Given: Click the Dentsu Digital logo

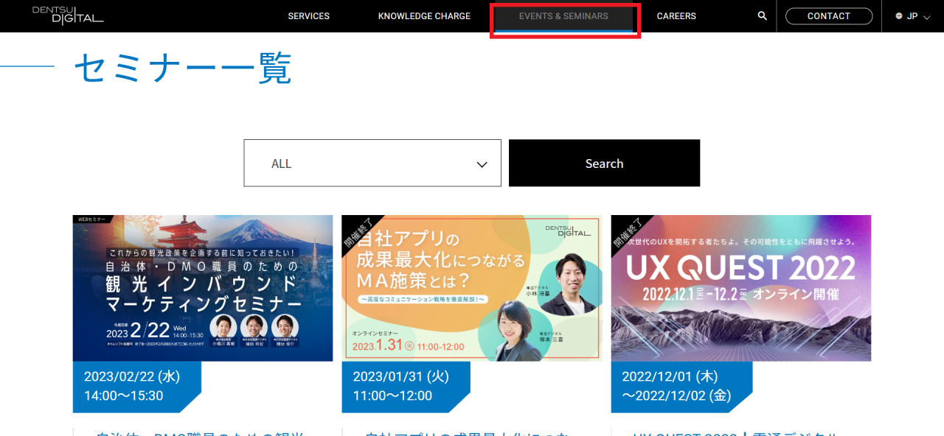Looking at the screenshot, I should 68,15.
